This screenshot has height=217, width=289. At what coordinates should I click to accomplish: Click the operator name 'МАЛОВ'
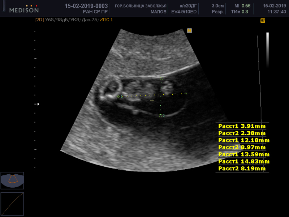159,12
